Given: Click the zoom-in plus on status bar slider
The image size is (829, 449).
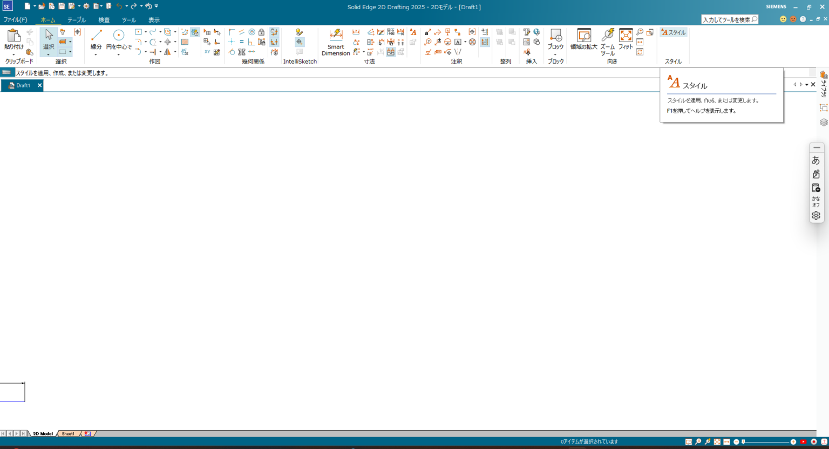Looking at the screenshot, I should pyautogui.click(x=793, y=442).
